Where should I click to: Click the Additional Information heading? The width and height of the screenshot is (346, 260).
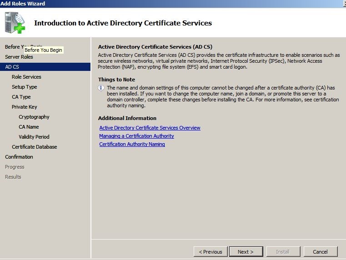click(127, 118)
